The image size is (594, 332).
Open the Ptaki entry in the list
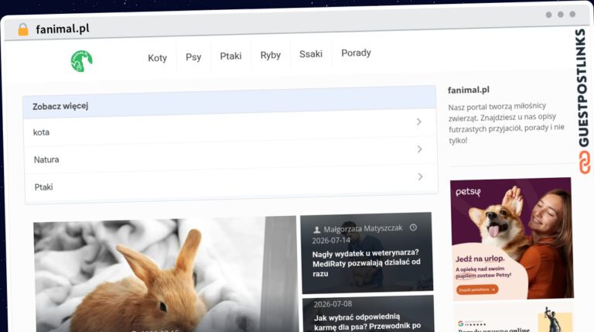[231, 184]
